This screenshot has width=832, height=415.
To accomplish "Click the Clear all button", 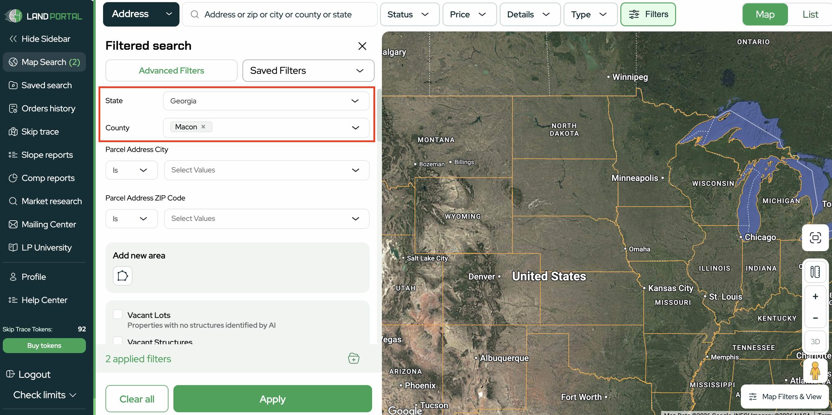I will 137,399.
